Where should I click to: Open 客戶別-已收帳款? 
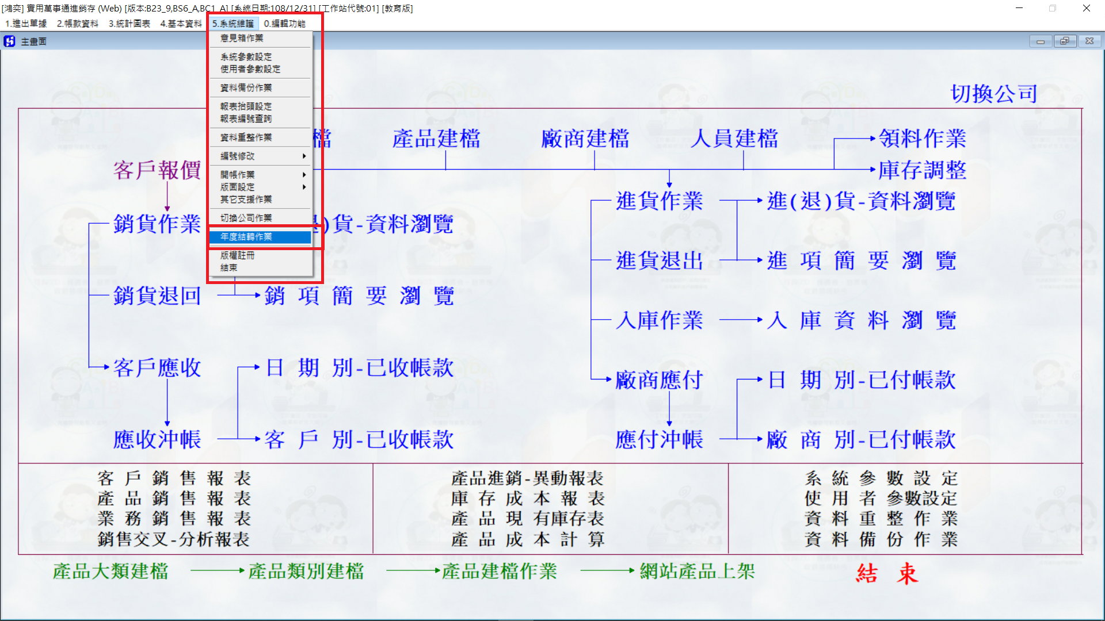[x=360, y=439]
